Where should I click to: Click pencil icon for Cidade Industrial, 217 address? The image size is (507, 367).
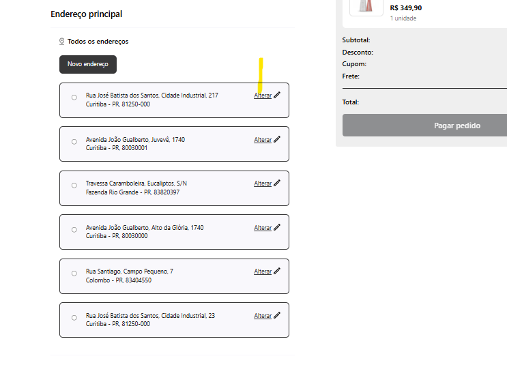[277, 96]
